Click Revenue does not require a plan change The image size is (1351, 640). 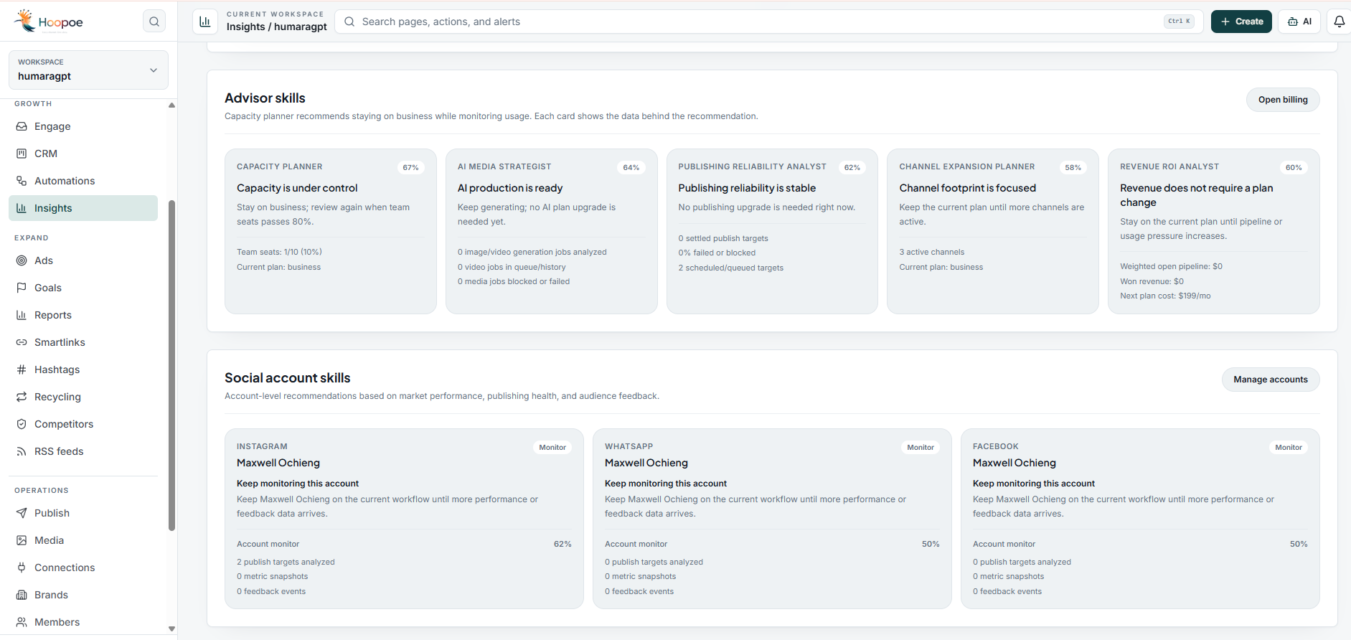tap(1197, 195)
